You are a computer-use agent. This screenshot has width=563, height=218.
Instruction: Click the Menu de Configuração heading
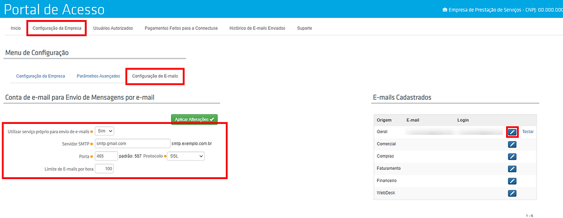(37, 53)
